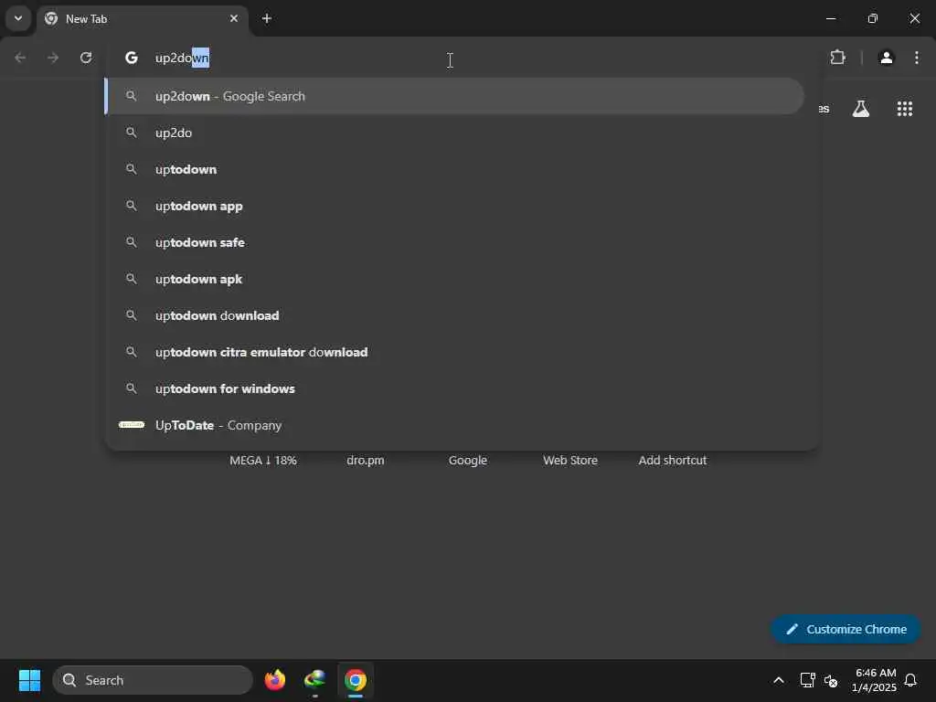This screenshot has height=702, width=936.
Task: Select the 'uptodown download' suggestion
Action: (x=453, y=315)
